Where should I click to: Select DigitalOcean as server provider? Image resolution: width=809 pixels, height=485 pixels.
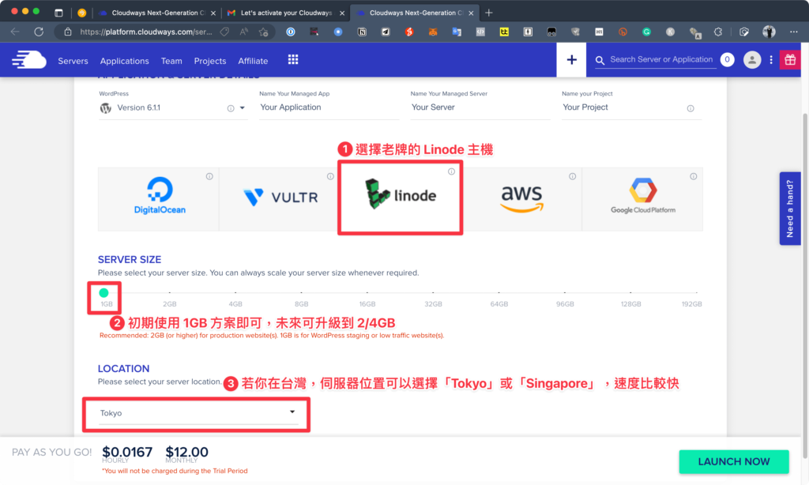158,199
